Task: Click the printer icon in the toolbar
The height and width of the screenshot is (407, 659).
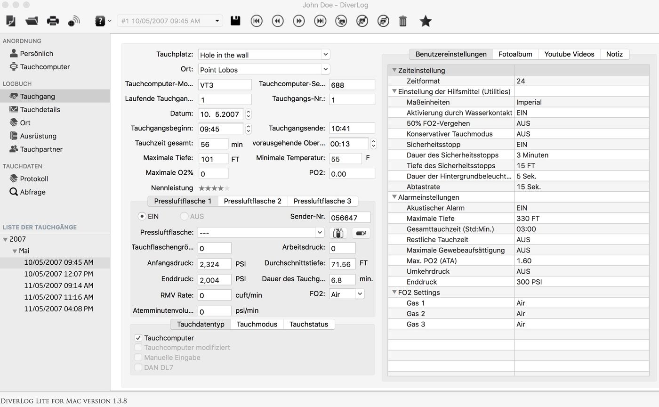Action: (x=53, y=21)
